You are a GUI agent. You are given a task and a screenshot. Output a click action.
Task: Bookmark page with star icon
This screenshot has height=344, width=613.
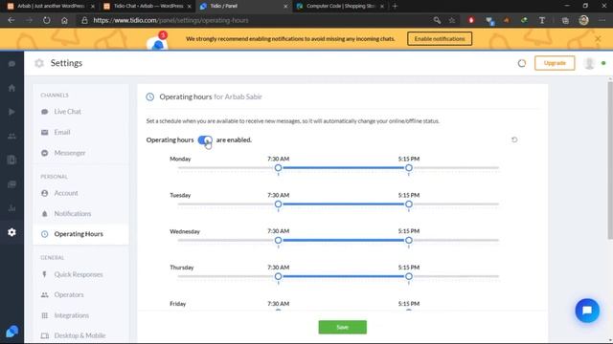[x=452, y=20]
